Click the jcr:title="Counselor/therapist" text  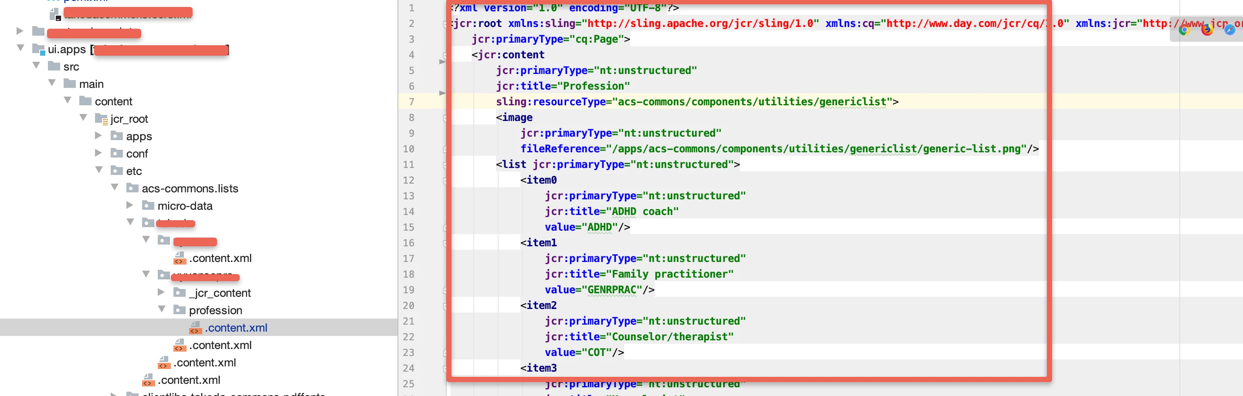(x=639, y=336)
